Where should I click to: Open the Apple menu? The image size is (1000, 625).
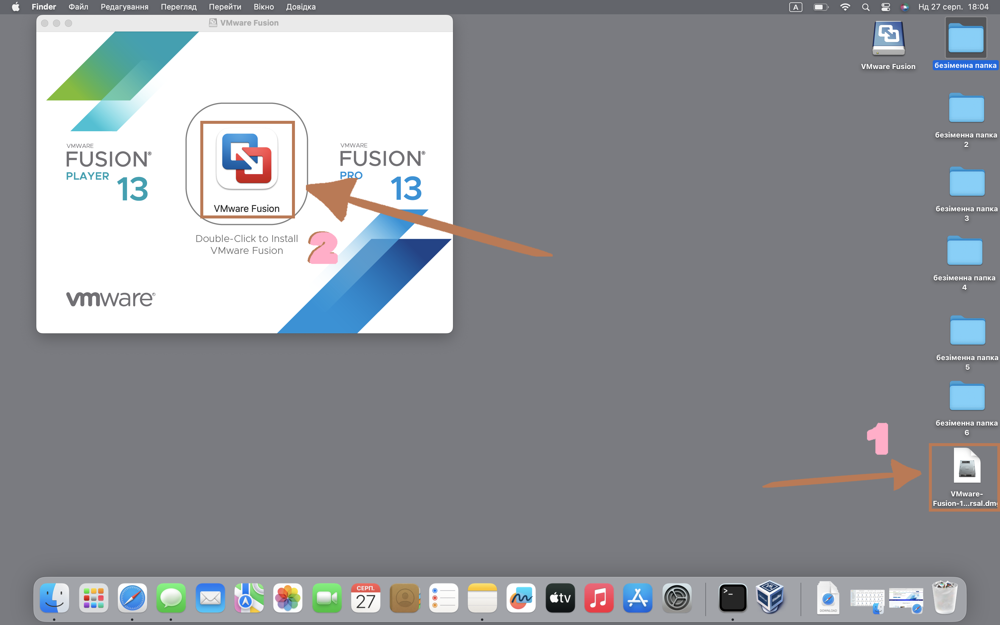click(x=16, y=7)
